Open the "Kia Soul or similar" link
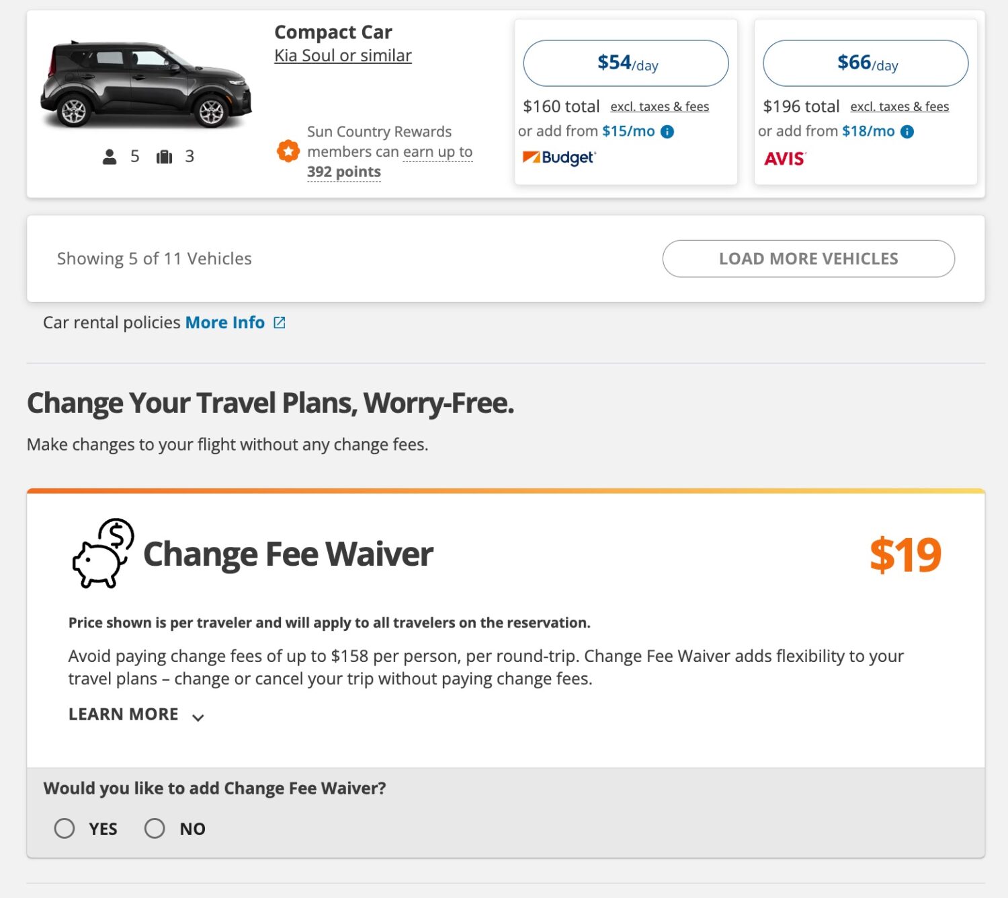 point(342,55)
